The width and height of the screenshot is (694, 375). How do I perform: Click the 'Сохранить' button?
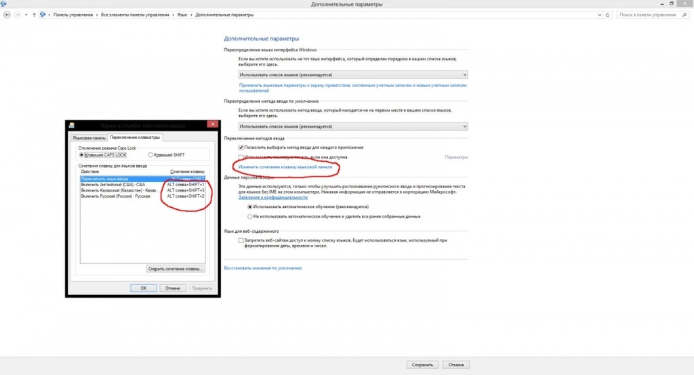tap(422, 364)
